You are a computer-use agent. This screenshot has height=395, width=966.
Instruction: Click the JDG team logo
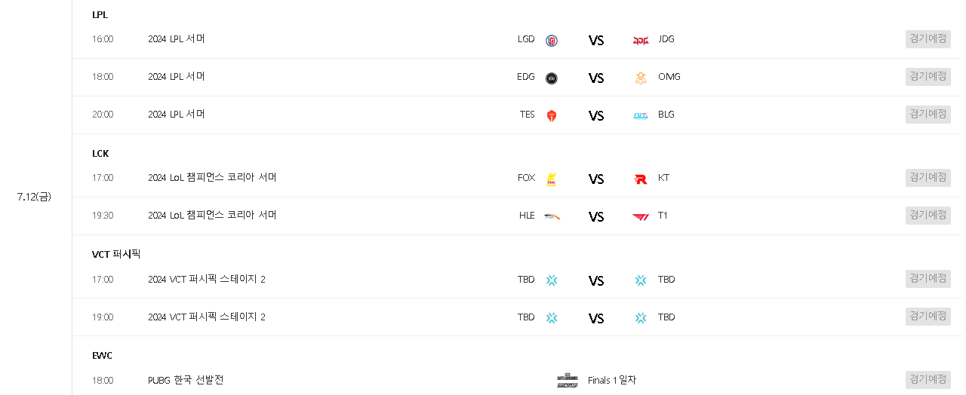641,40
